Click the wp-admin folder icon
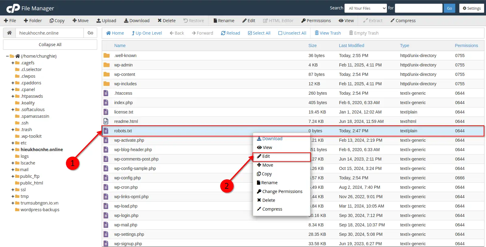Image resolution: width=486 pixels, height=247 pixels. tap(106, 65)
